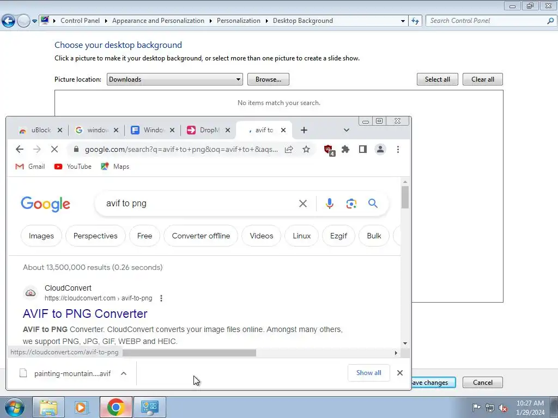
Task: Close the DropM tab
Action: pyautogui.click(x=228, y=130)
